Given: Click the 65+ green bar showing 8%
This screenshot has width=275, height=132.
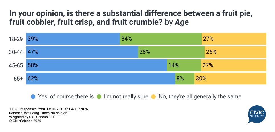Looking at the screenshot, I should (185, 79).
